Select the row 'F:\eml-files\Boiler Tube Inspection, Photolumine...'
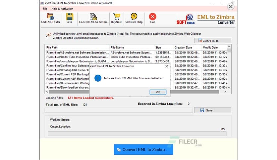277x160 pixels. click(137, 57)
